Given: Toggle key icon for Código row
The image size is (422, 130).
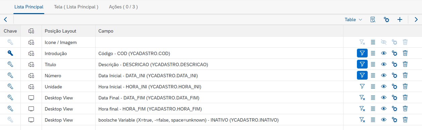Looking at the screenshot, I should coord(10,53).
